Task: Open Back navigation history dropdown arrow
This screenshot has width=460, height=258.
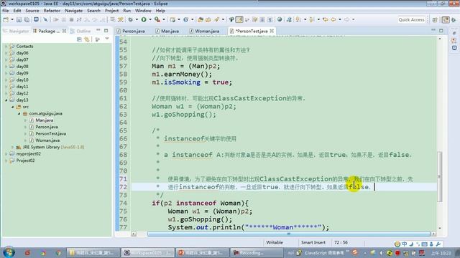Action: point(340,19)
